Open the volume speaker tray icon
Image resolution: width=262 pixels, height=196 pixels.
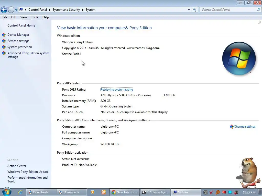click(236, 192)
